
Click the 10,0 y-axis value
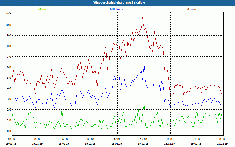9,25
